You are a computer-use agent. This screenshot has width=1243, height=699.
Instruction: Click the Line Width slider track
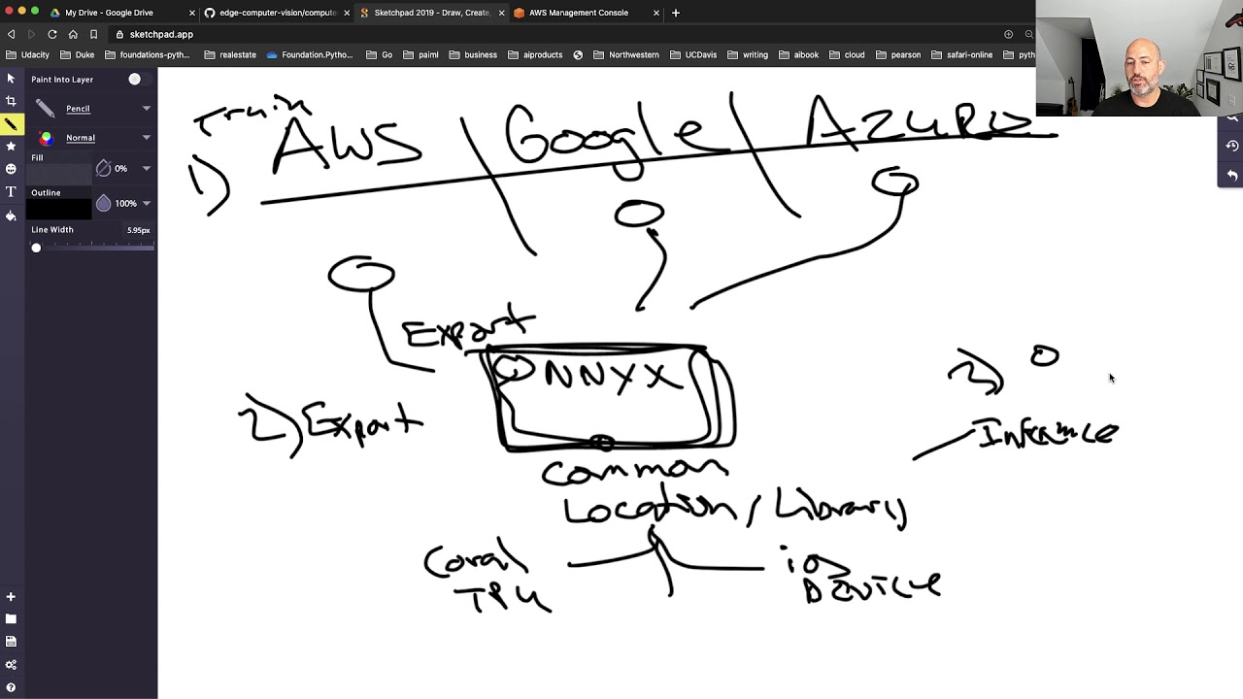[x=93, y=248]
